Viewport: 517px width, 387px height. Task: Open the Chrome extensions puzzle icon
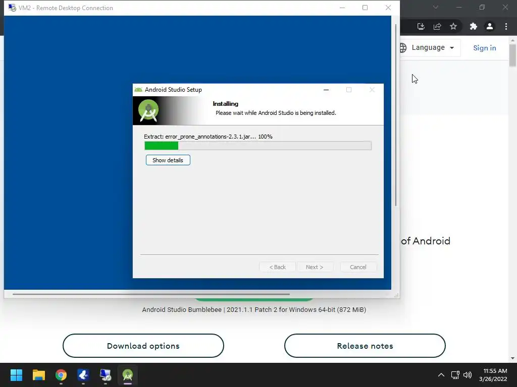474,26
